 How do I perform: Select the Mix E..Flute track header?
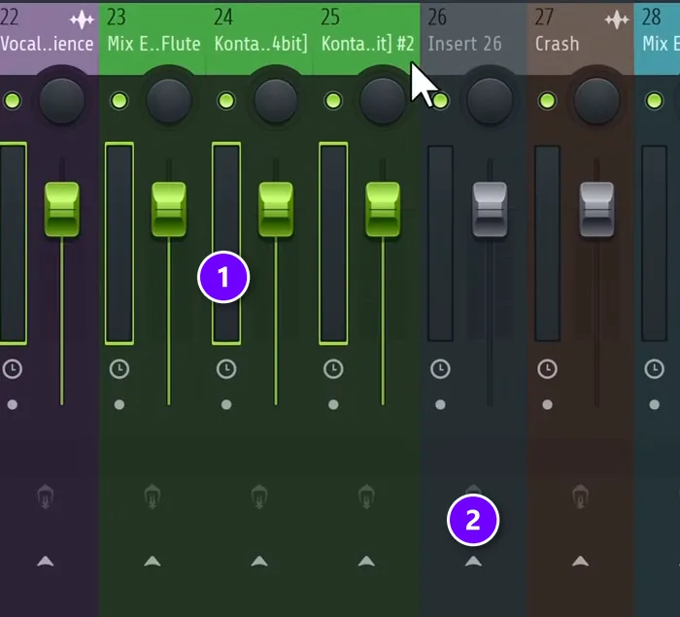[153, 38]
